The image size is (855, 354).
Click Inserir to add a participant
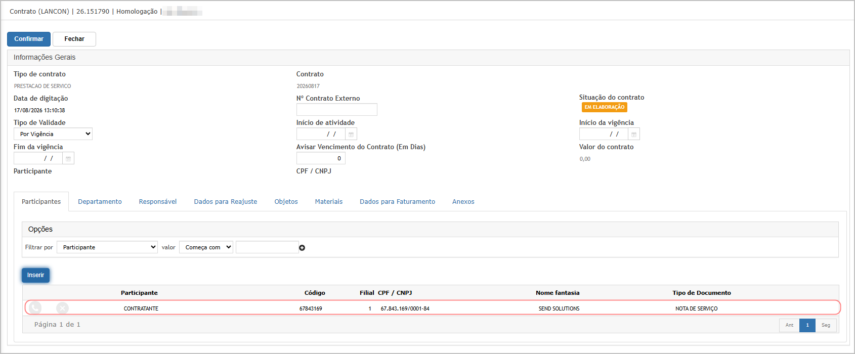pos(35,275)
